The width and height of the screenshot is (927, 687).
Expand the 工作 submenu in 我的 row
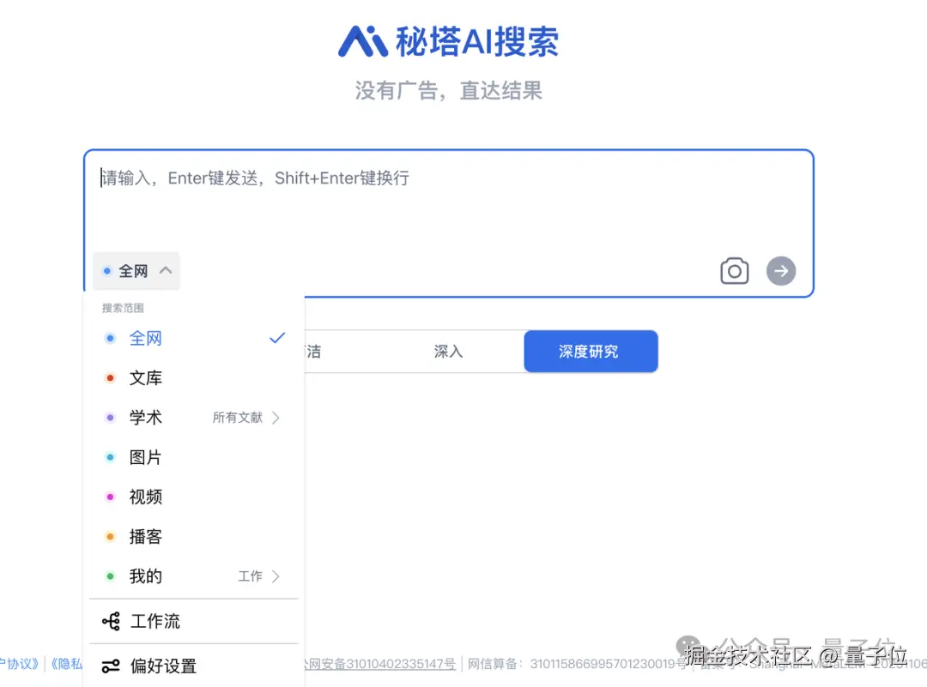tap(259, 576)
